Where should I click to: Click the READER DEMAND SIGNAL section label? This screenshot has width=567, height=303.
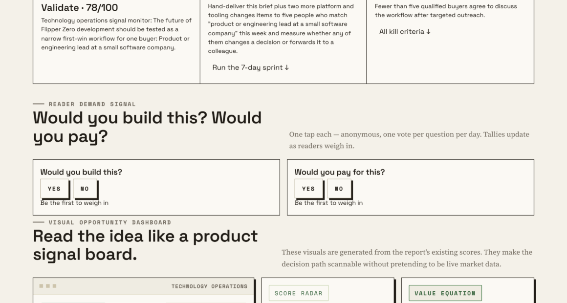[x=92, y=104]
